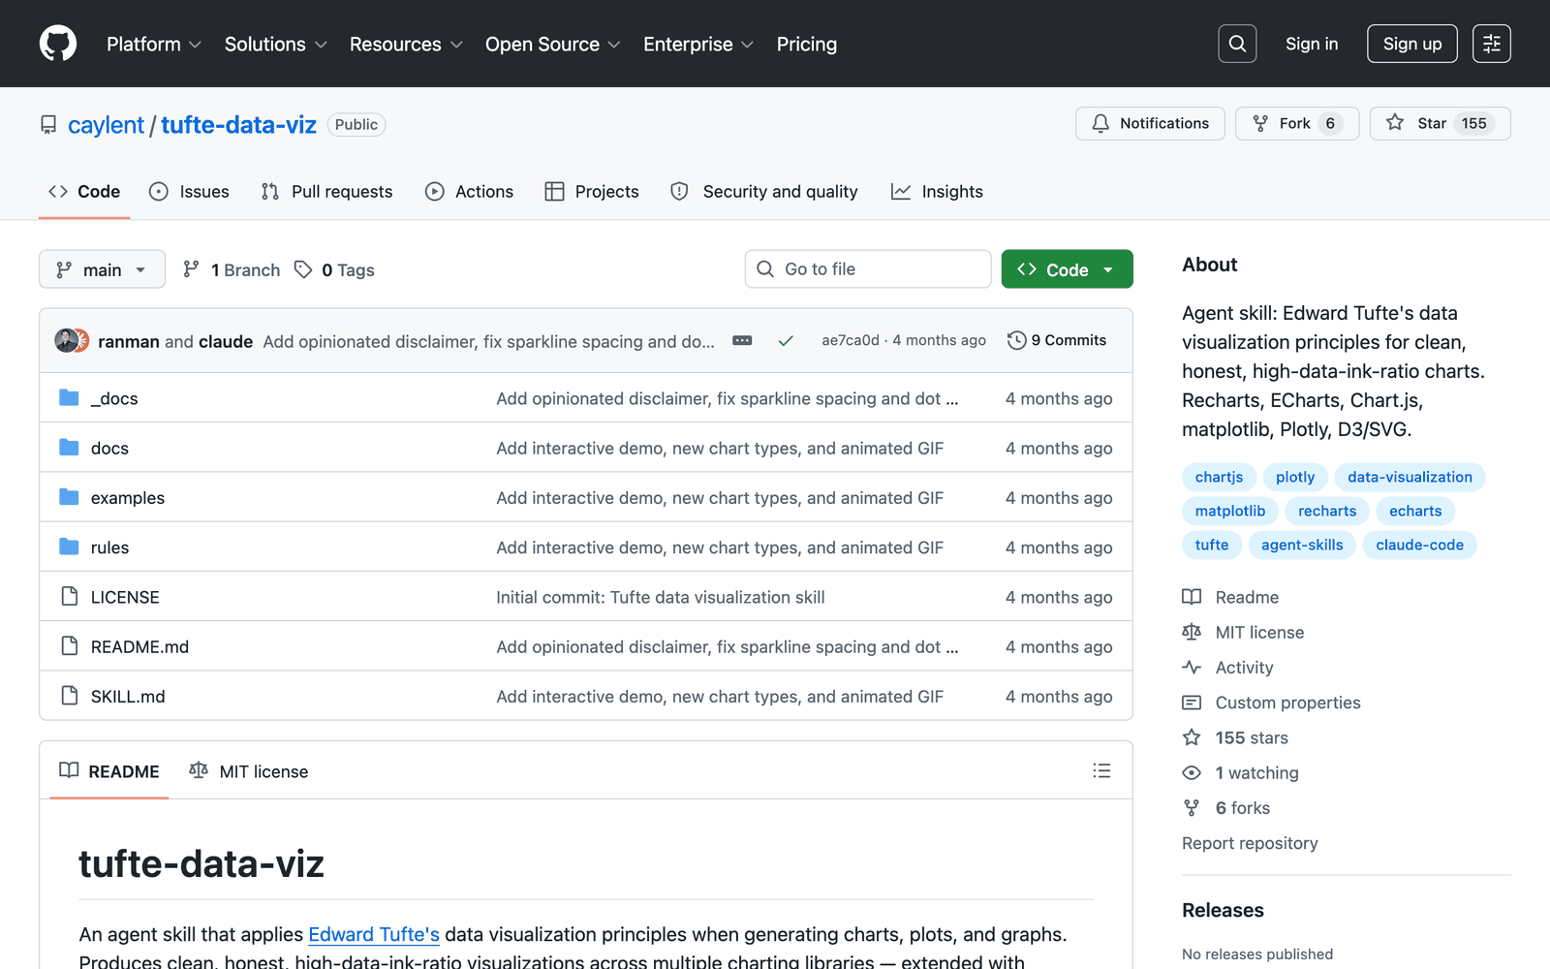The image size is (1550, 969).
Task: Open the search magnifier button
Action: pyautogui.click(x=1237, y=44)
